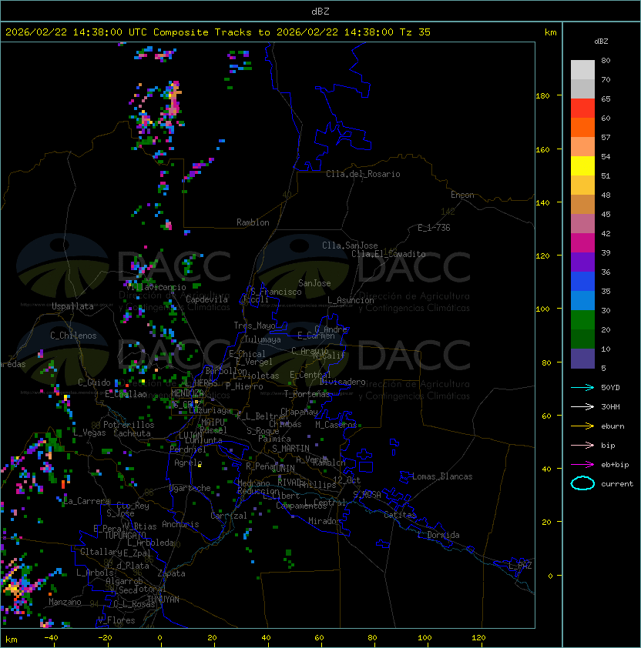Click the 'TUNUYAN' map label
641x648 pixels.
(163, 600)
